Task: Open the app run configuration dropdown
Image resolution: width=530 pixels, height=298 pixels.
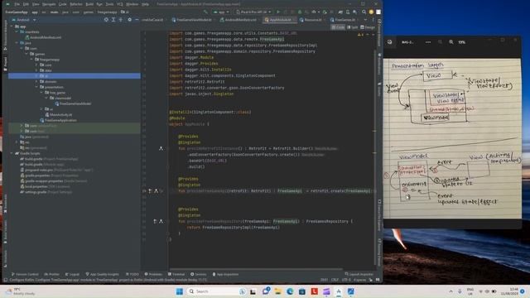Action: (x=221, y=12)
